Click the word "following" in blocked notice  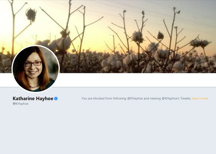[119, 99]
